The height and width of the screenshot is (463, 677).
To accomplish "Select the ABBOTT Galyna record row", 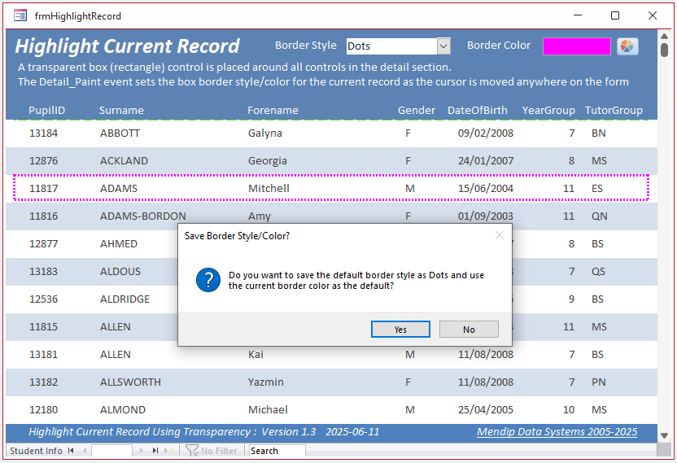I will click(x=331, y=133).
